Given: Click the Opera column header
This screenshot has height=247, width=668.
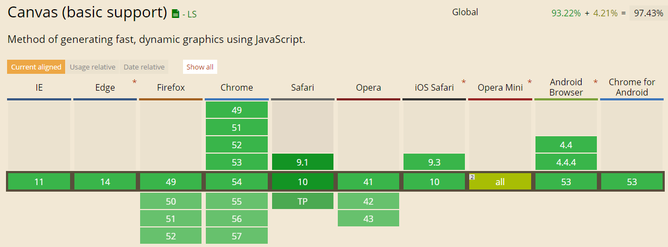Looking at the screenshot, I should click(x=368, y=88).
